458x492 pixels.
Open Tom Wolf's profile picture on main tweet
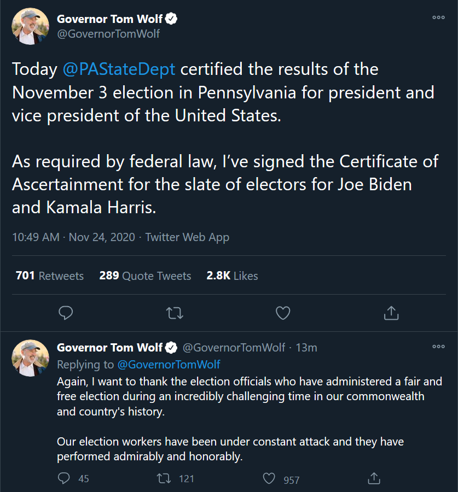tap(30, 26)
